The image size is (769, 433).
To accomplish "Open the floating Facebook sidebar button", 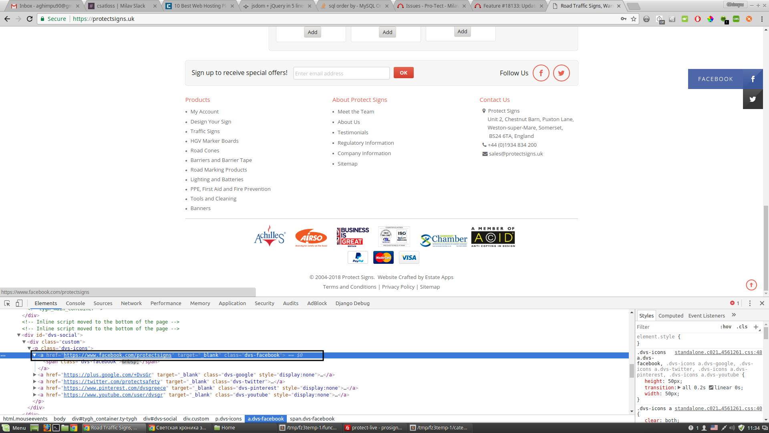I will (725, 79).
